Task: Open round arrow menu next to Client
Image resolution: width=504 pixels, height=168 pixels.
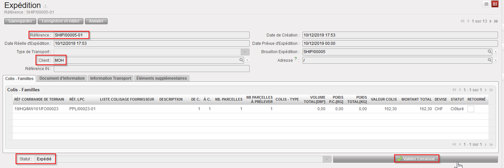Action: point(247,60)
